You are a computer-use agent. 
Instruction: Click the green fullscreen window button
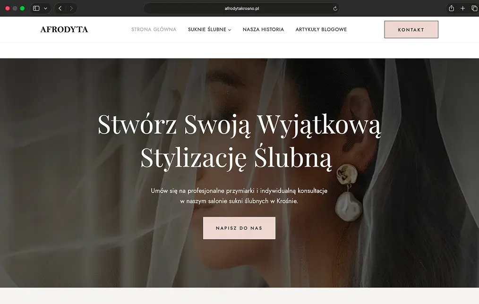point(22,8)
